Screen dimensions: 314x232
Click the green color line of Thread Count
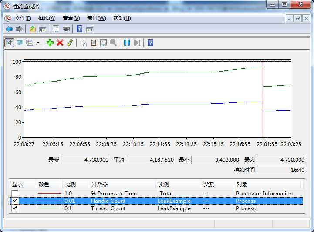pos(49,208)
